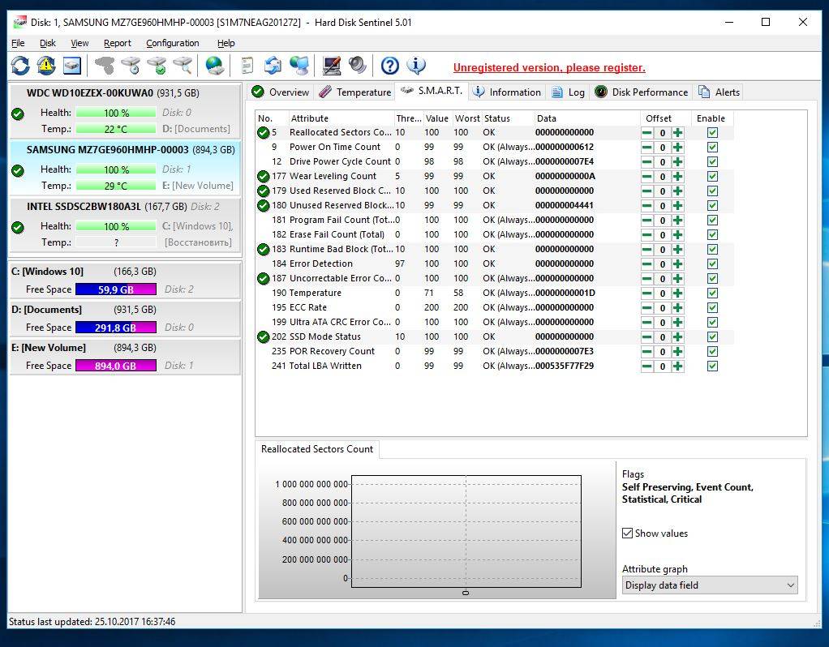Click D: Documents free space bar
The height and width of the screenshot is (647, 829).
(116, 328)
